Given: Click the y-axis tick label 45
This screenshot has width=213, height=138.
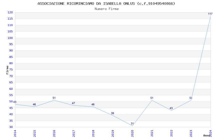Looking at the screenshot, I should coord(11,108).
